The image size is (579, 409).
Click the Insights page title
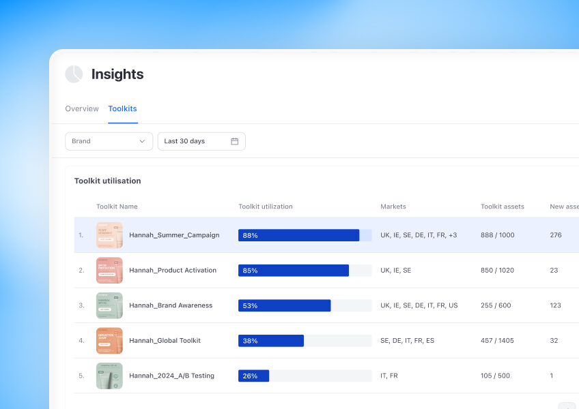tap(117, 74)
